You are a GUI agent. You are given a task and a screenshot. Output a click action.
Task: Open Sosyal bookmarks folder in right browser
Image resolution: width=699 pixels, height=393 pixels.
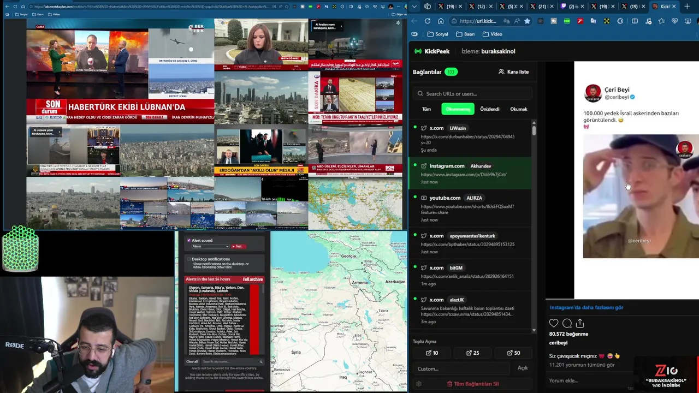[437, 34]
